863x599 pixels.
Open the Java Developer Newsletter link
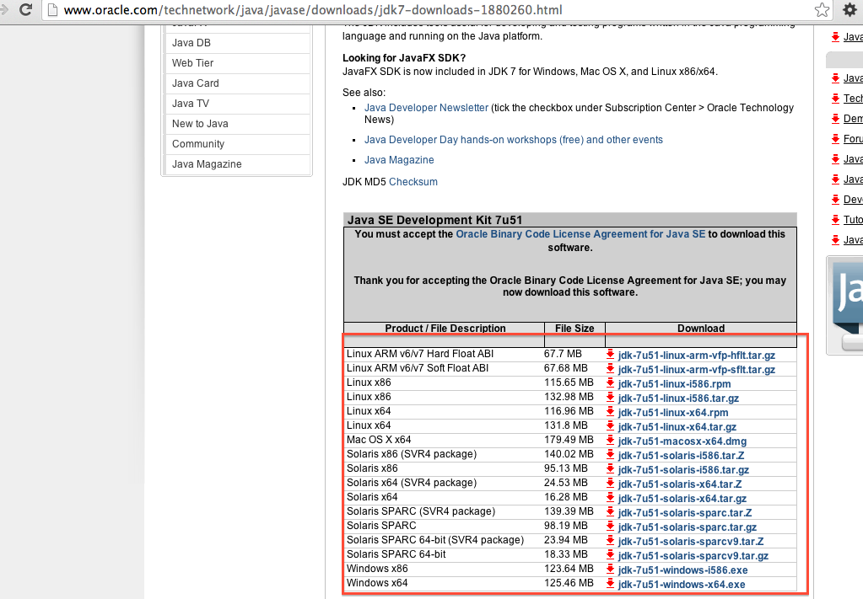pyautogui.click(x=426, y=108)
